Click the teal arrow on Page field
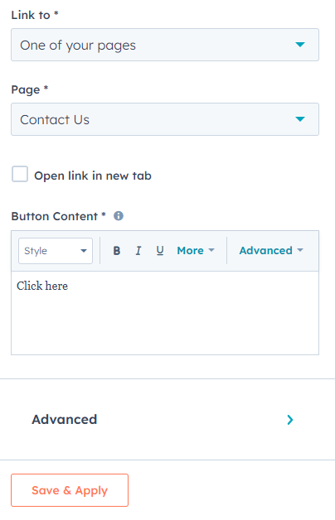Image resolution: width=335 pixels, height=520 pixels. 300,119
